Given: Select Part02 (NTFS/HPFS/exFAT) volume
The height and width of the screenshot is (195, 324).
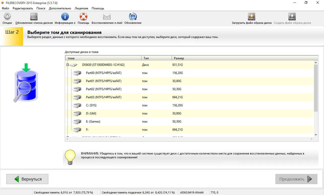Looking at the screenshot, I should [x=189, y=89].
